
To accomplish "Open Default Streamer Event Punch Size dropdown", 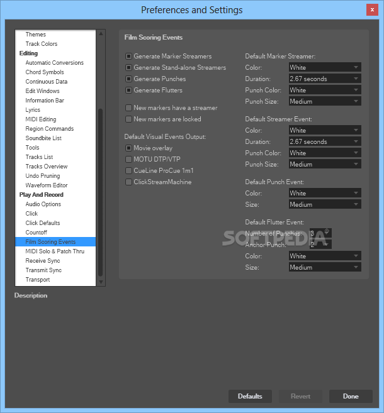I will 325,164.
